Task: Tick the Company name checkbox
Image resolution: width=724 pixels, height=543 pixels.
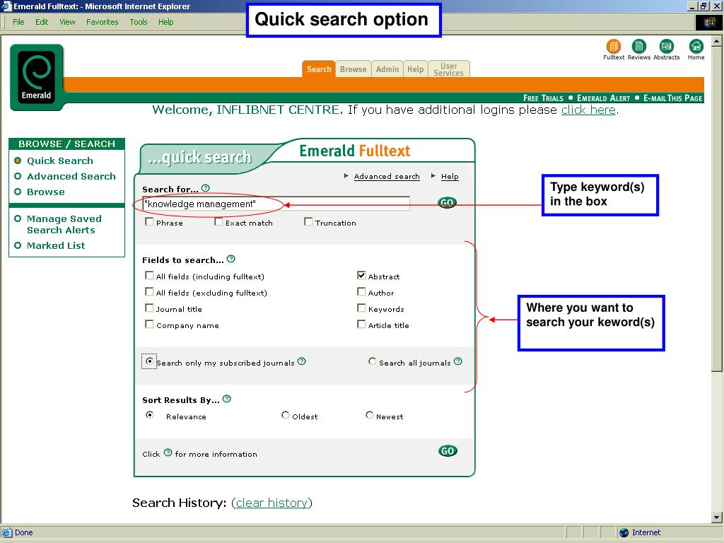Action: click(x=149, y=324)
